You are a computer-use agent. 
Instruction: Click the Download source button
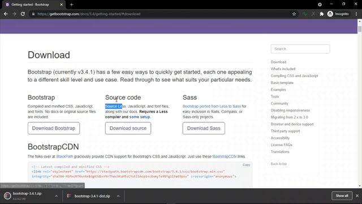[128, 128]
